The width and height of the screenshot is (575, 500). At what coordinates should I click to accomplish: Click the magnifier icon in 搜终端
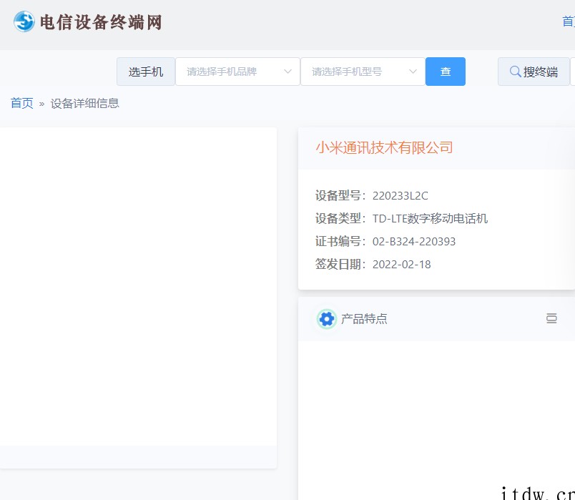coord(515,72)
